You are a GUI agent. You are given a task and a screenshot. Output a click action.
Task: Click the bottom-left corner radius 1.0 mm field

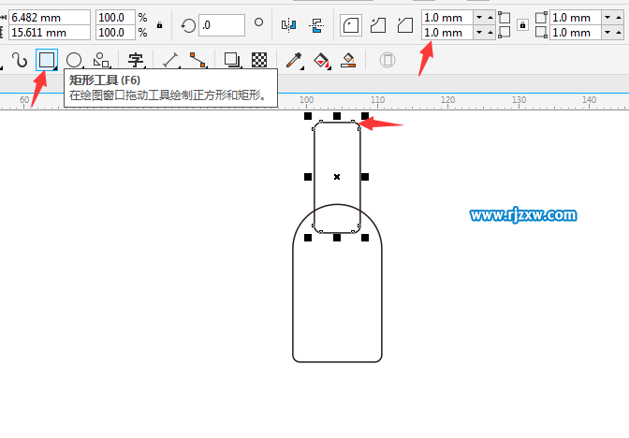(x=447, y=33)
